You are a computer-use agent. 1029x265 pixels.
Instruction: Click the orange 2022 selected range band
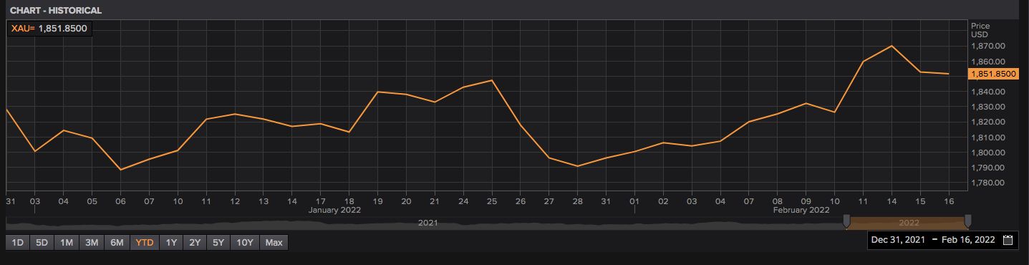click(x=908, y=223)
